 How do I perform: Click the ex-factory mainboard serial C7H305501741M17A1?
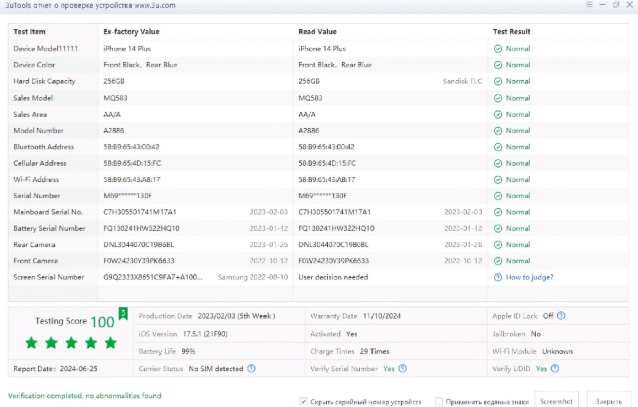point(139,212)
